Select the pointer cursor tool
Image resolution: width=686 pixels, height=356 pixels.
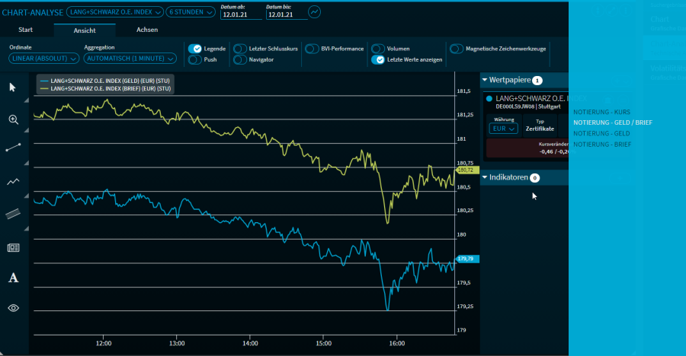coord(13,87)
